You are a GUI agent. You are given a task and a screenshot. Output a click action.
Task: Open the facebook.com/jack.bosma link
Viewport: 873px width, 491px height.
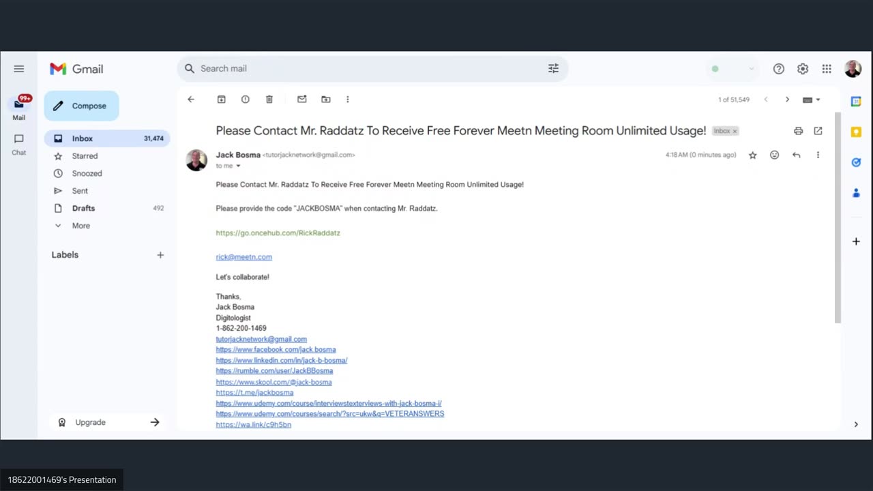276,350
